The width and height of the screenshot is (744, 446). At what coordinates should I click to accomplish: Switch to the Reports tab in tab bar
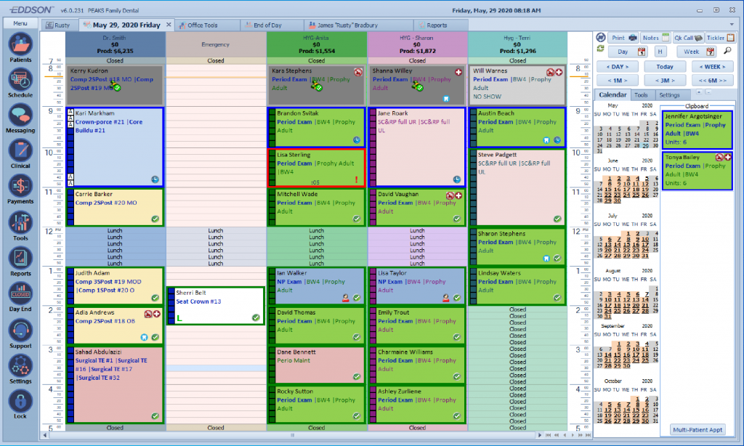(437, 25)
